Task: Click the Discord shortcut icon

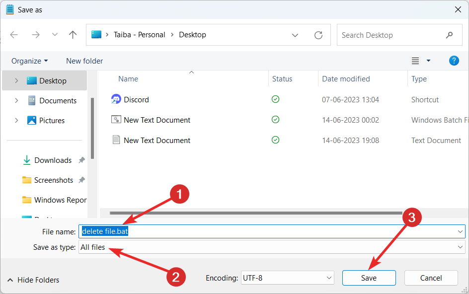Action: click(x=116, y=99)
